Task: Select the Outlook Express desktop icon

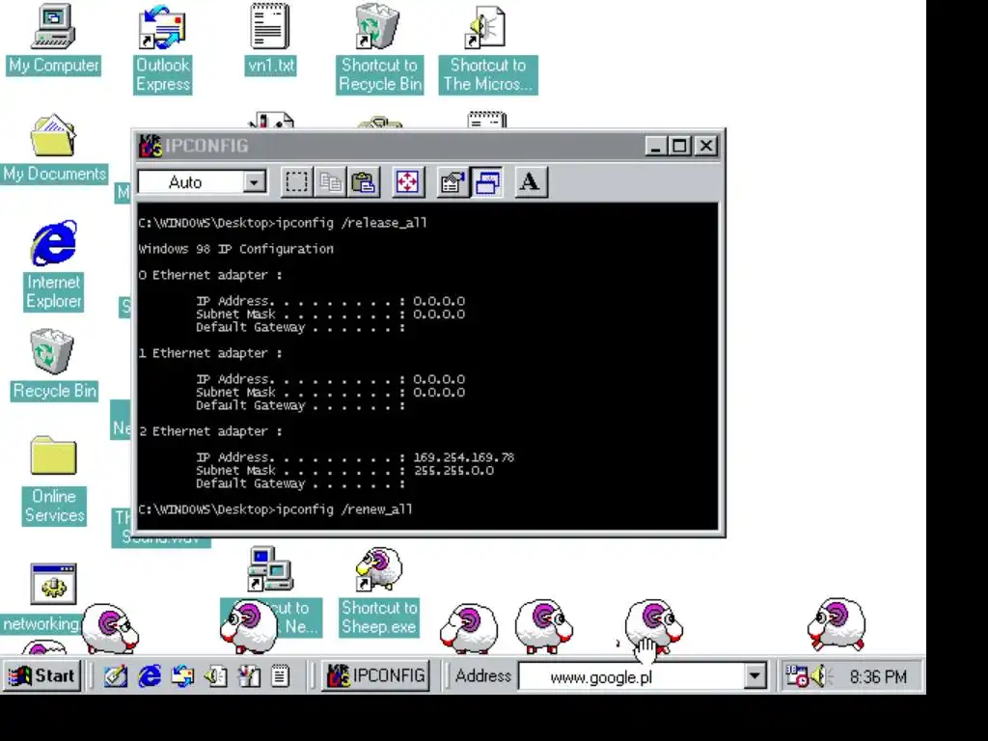Action: tap(162, 48)
